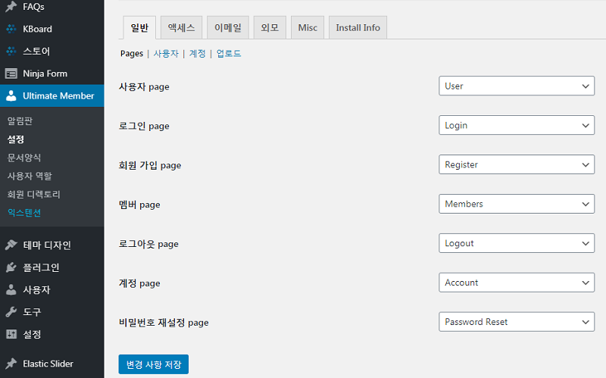Image resolution: width=606 pixels, height=378 pixels.
Task: Click the 비밀번호 재설정 page field label
Action: [164, 323]
